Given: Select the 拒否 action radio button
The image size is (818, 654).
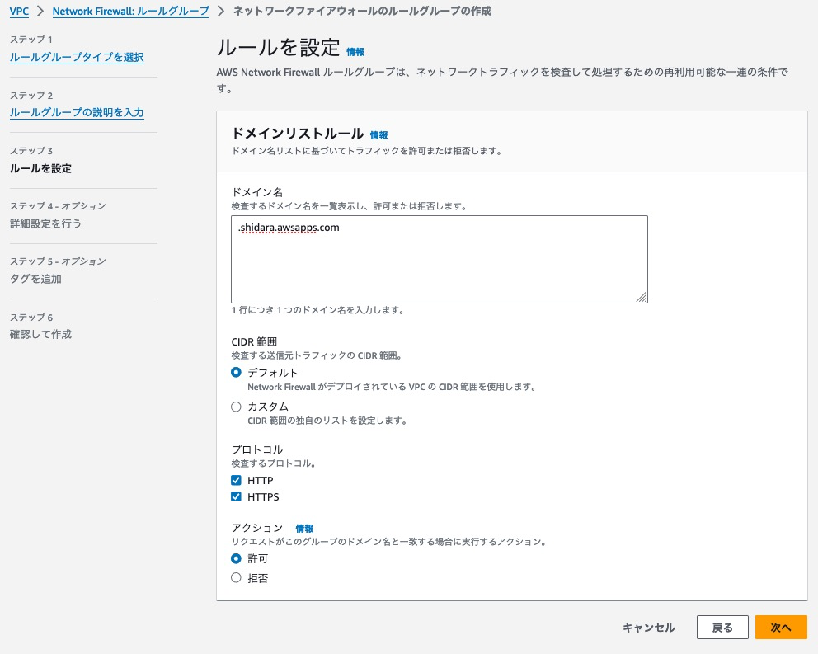Looking at the screenshot, I should point(236,578).
